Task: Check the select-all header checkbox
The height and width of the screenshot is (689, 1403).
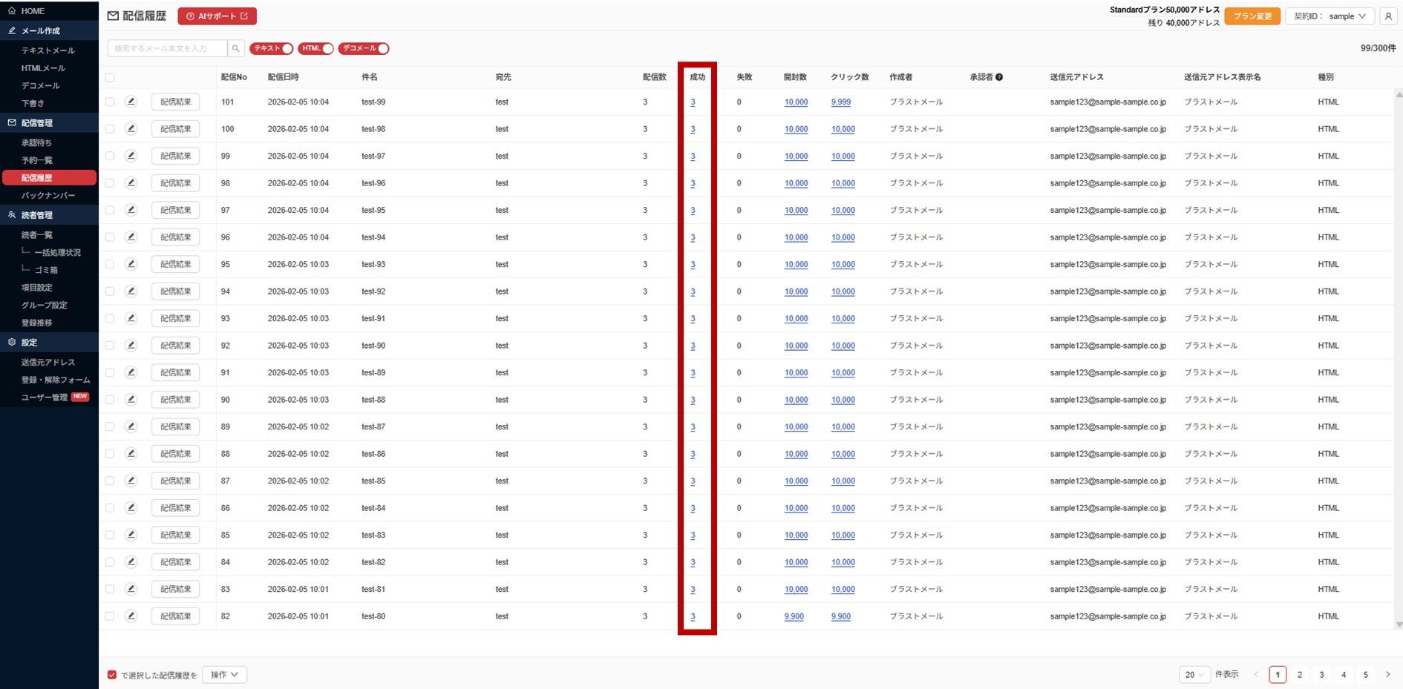Action: (110, 78)
